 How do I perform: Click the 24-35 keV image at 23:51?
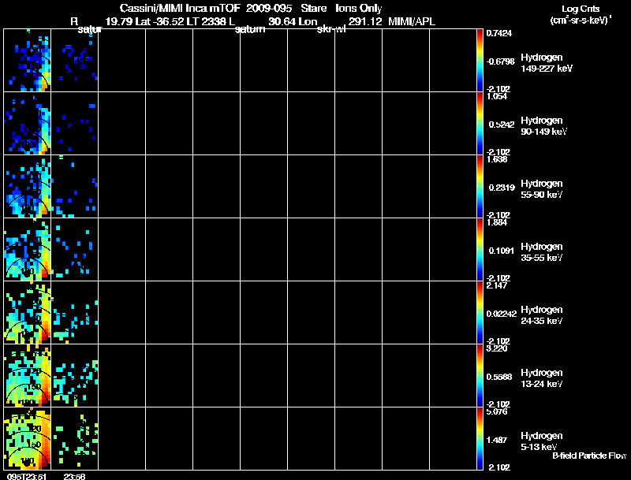(28, 313)
